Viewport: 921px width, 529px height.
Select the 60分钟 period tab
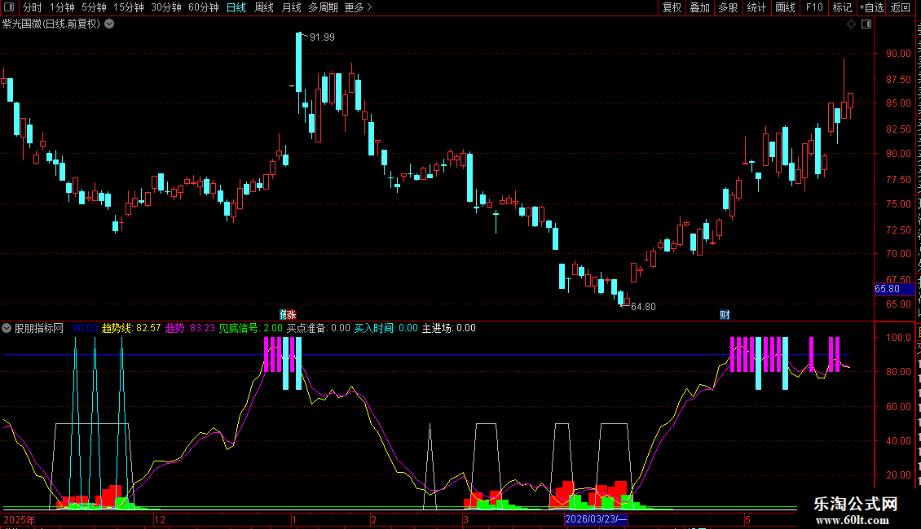[x=204, y=7]
